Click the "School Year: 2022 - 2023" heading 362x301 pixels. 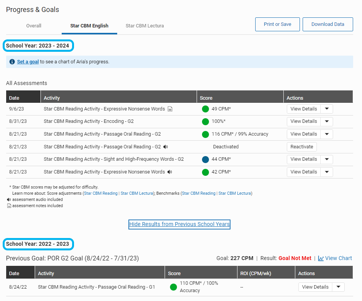(37, 244)
